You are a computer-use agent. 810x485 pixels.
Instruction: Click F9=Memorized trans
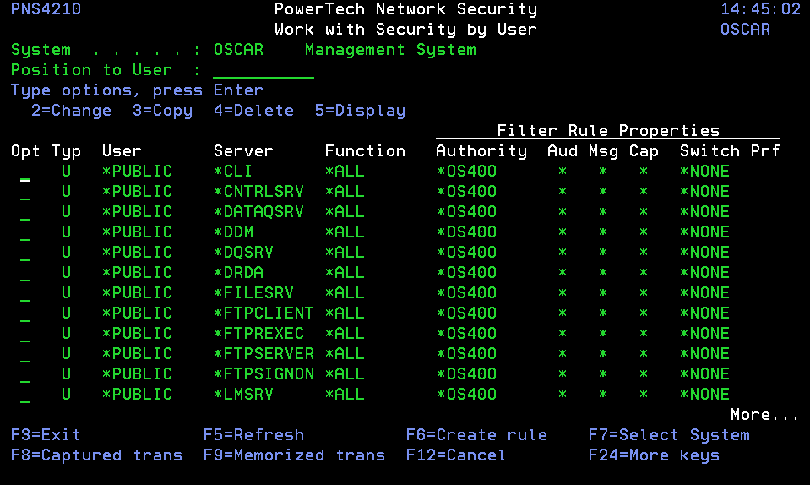[294, 455]
